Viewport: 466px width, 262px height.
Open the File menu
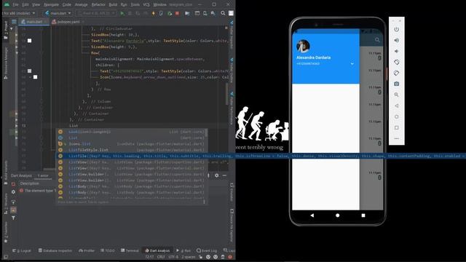[15, 5]
